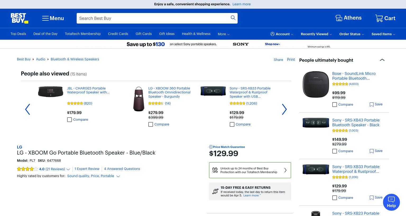Image resolution: width=406 pixels, height=216 pixels.
Task: Tick Compare for LG XBOOM 360 speaker
Action: [x=151, y=124]
